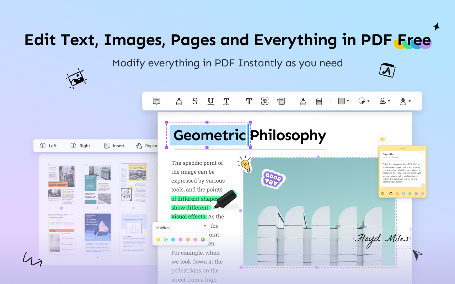This screenshot has height=284, width=455.
Task: Apply strikethrough annotation from the toolbar
Action: pyautogui.click(x=195, y=101)
